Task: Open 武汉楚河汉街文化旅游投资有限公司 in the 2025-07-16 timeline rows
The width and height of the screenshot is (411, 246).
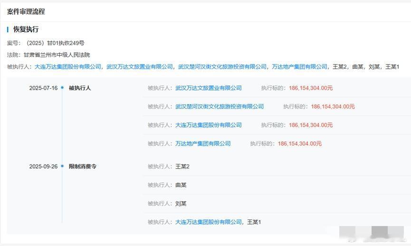Action: click(220, 107)
